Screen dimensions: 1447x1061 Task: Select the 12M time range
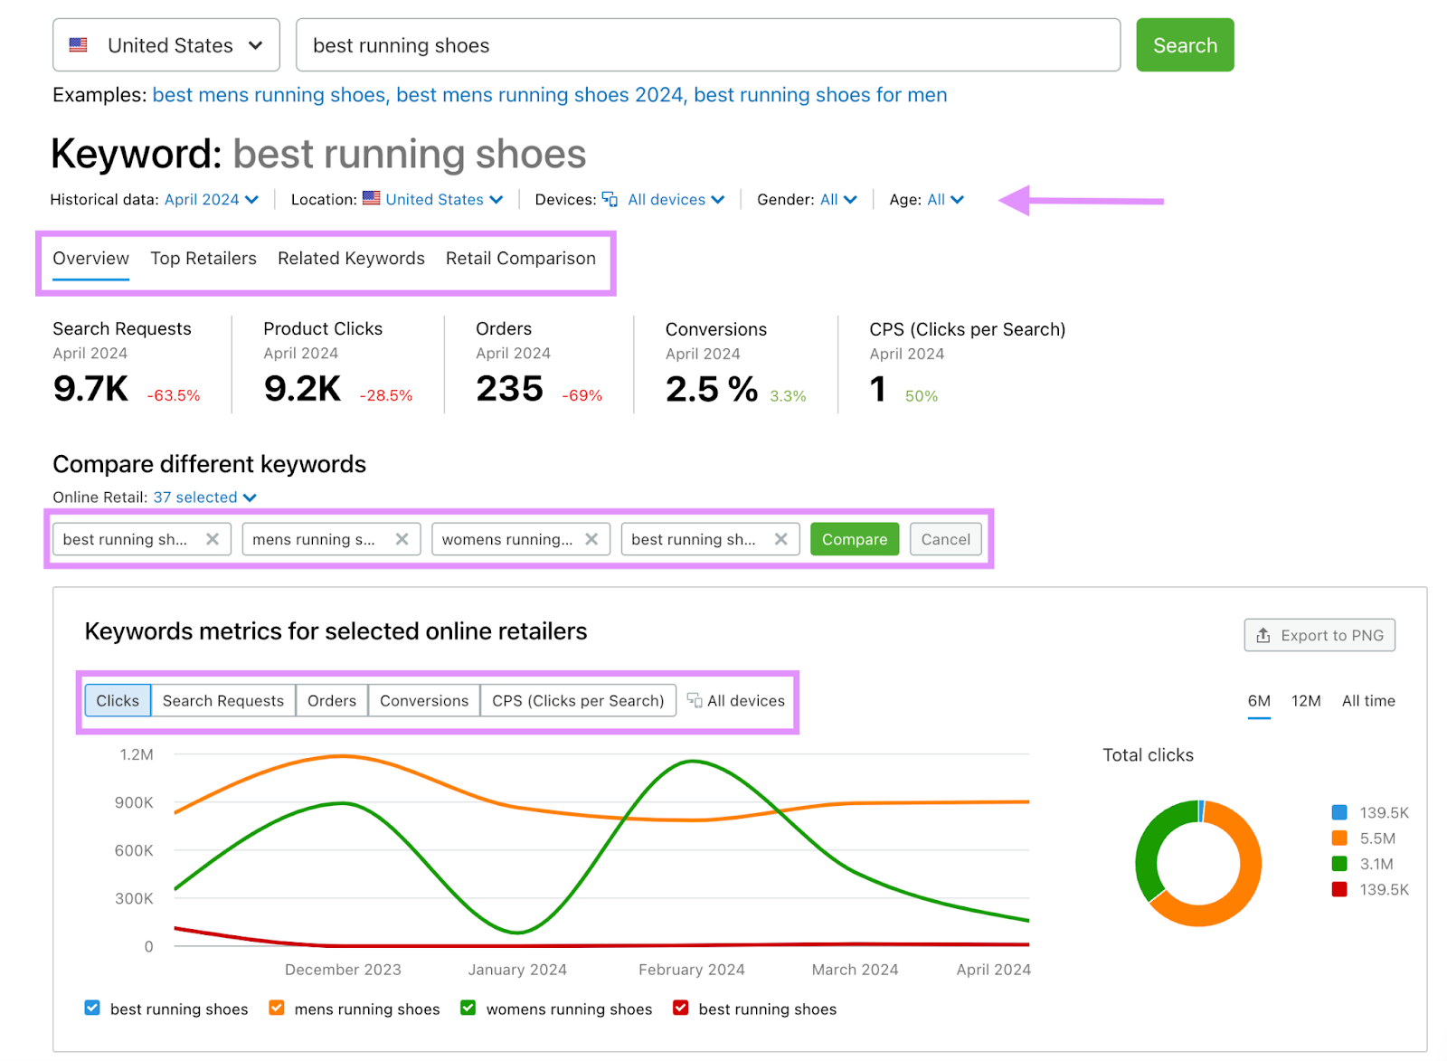(1305, 701)
